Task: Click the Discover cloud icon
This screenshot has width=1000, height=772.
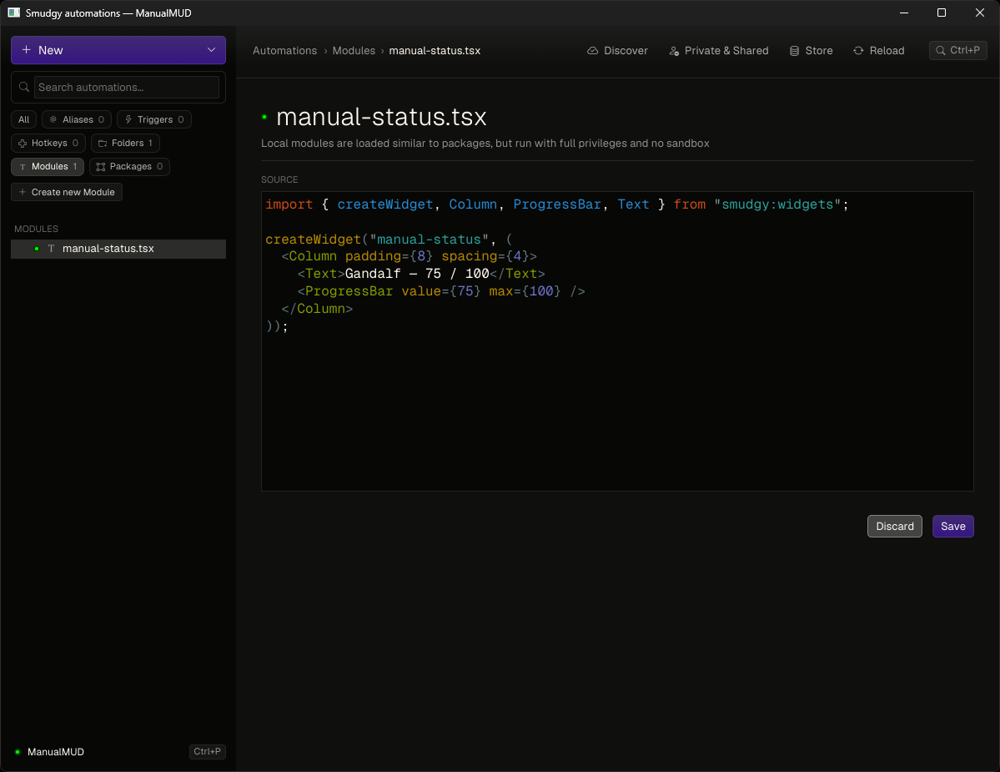Action: click(592, 50)
